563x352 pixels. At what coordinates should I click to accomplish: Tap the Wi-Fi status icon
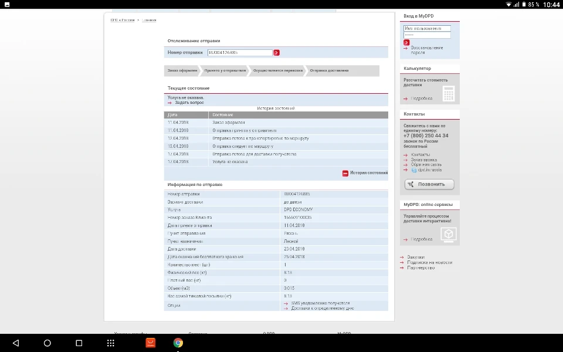508,4
